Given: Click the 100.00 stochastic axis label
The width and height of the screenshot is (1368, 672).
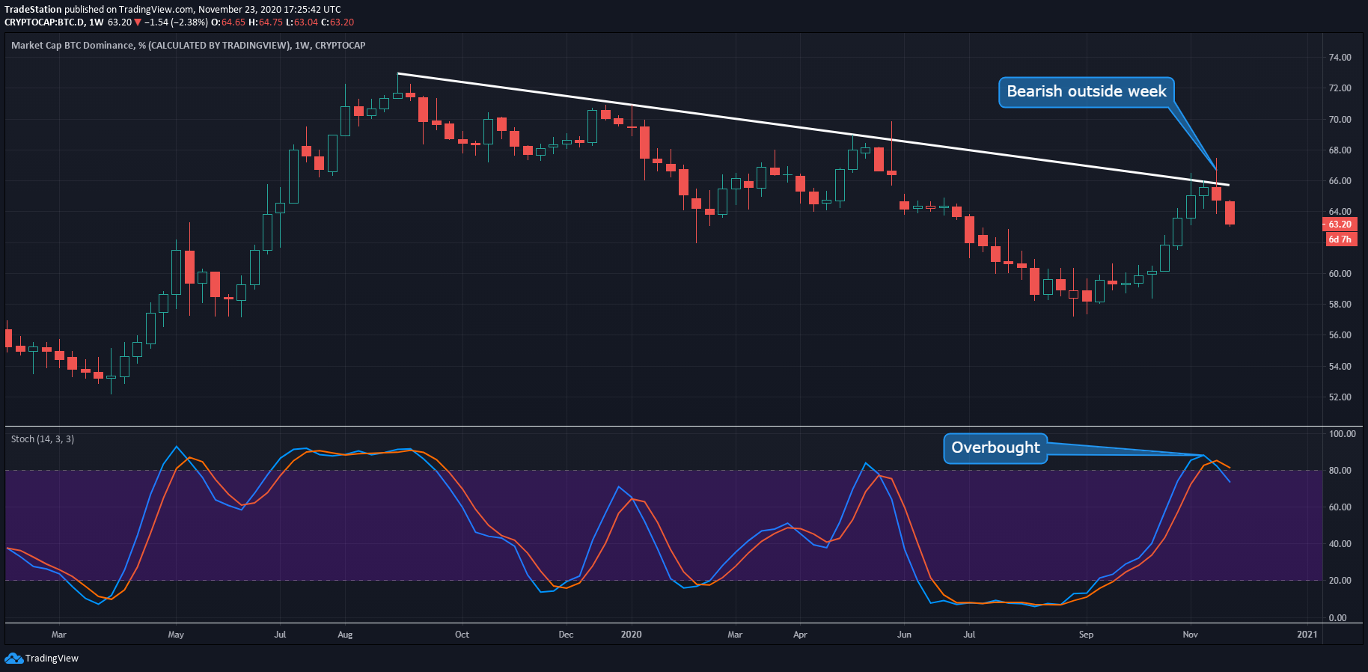Looking at the screenshot, I should click(x=1342, y=434).
